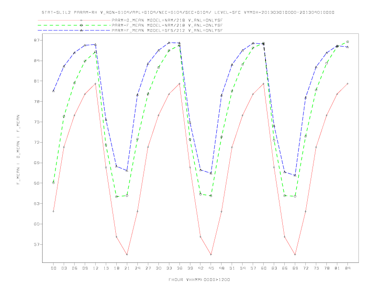Click the vertical y-axis title F_MEAN | O_MEAN | F_MEAN
This screenshot has width=379, height=292.
18,150
